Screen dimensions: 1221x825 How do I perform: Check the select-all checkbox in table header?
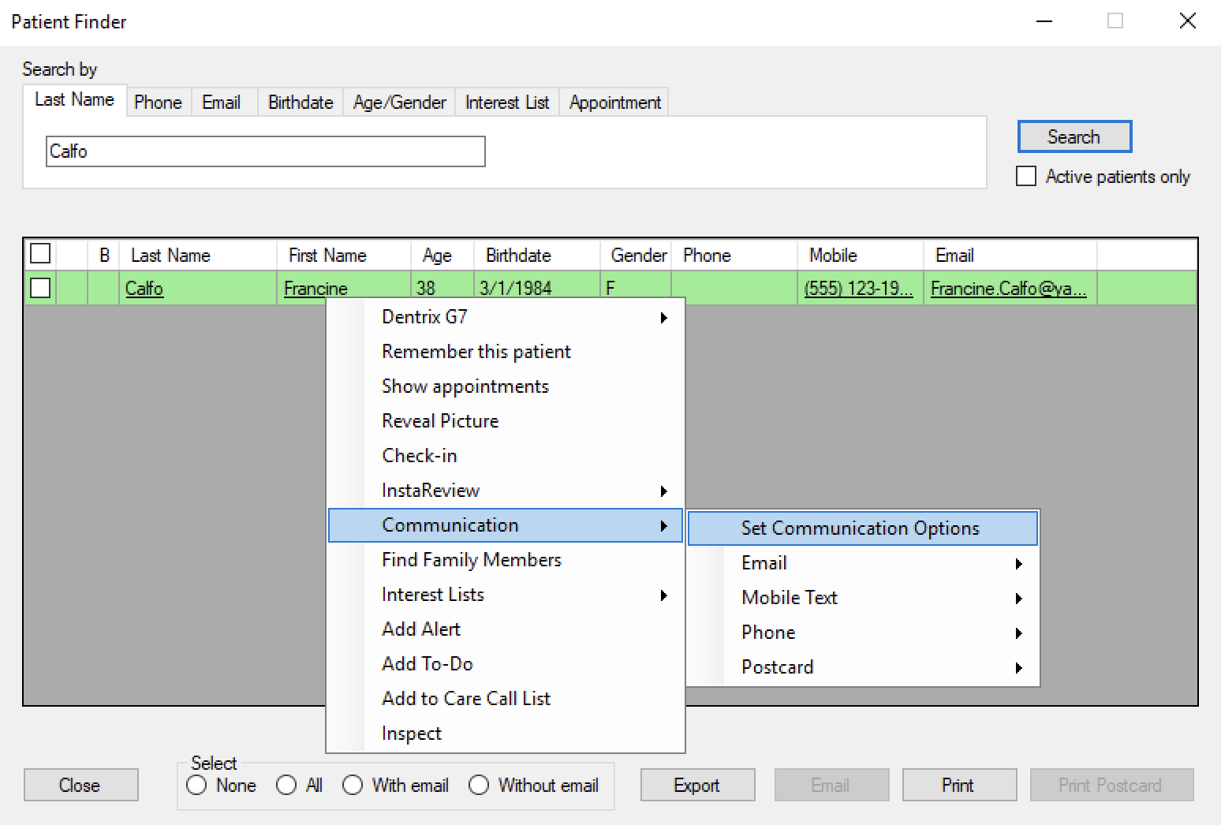[x=40, y=254]
